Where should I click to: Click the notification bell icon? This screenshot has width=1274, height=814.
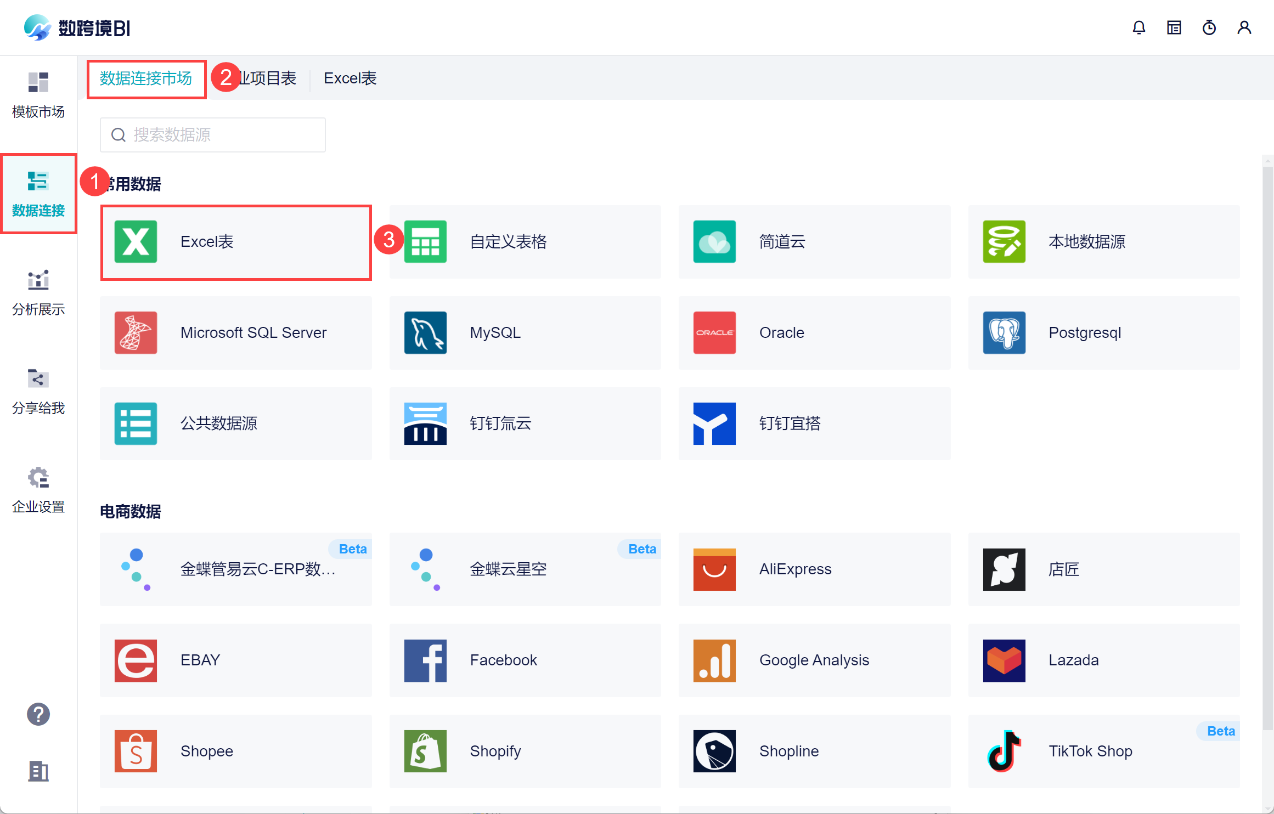pyautogui.click(x=1139, y=27)
